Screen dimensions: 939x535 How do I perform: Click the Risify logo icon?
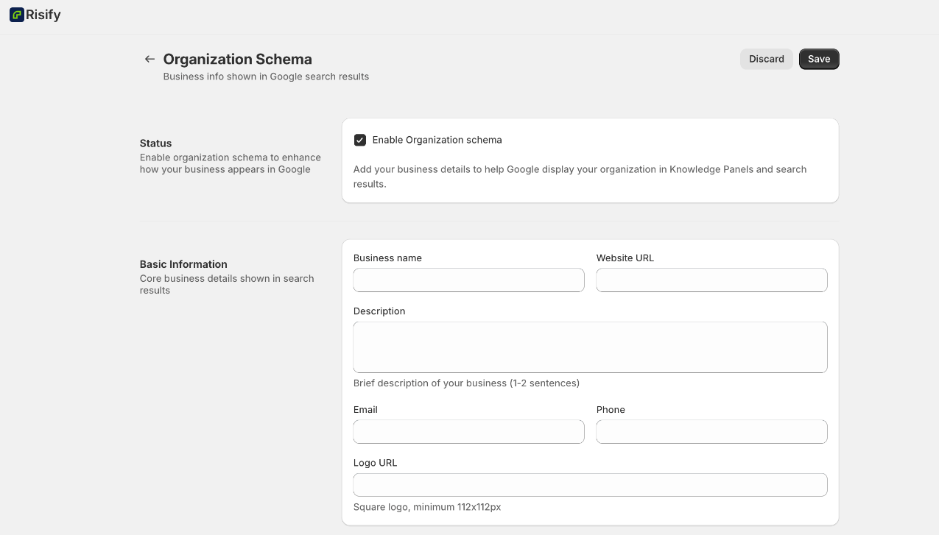(16, 15)
